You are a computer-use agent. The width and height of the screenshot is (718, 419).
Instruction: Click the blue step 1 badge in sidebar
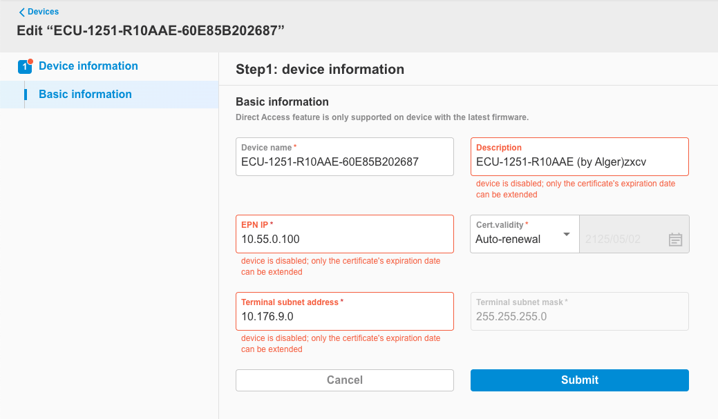(x=26, y=66)
